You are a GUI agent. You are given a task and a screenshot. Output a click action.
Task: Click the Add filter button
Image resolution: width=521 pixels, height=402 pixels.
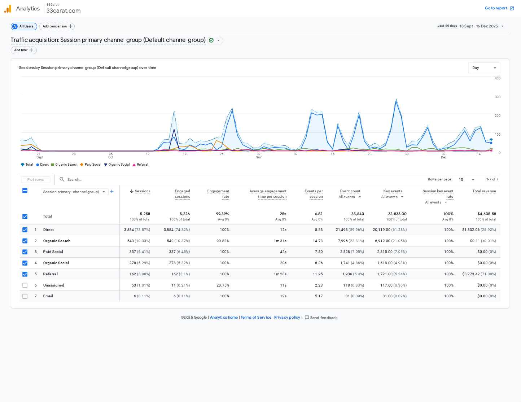24,50
